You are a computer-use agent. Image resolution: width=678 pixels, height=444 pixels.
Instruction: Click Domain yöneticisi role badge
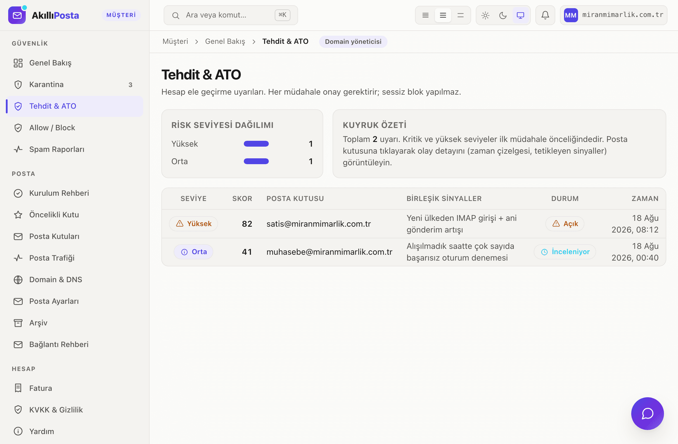pos(353,41)
